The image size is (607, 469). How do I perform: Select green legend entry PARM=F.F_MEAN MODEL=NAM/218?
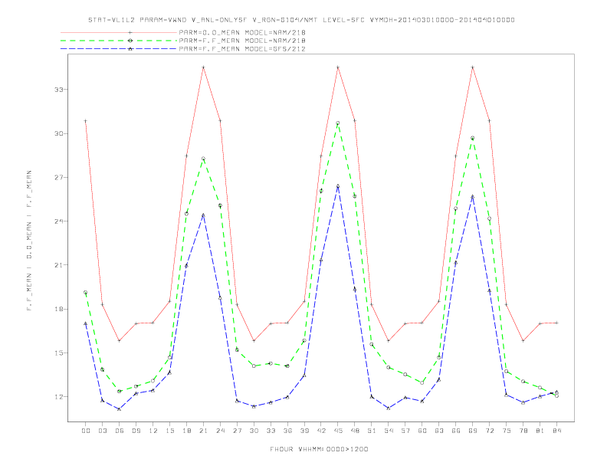(x=242, y=41)
